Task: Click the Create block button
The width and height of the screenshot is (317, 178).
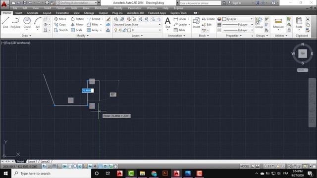Action: 209,19
